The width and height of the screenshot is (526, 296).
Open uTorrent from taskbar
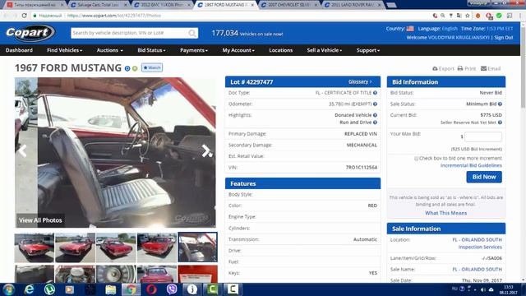[49, 289]
